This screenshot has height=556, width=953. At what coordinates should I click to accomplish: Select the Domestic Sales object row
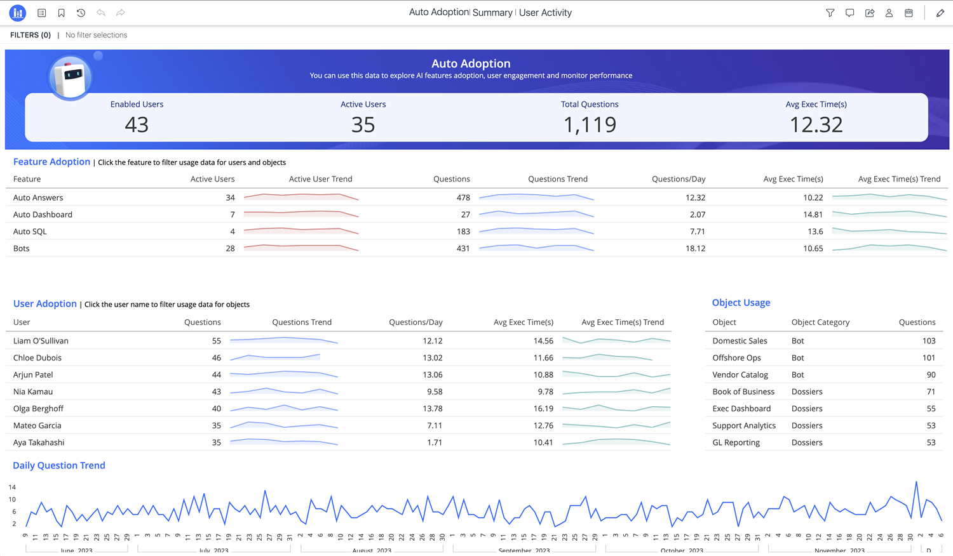(740, 341)
